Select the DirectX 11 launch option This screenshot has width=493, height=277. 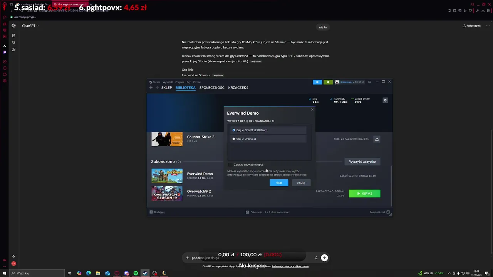(x=268, y=139)
